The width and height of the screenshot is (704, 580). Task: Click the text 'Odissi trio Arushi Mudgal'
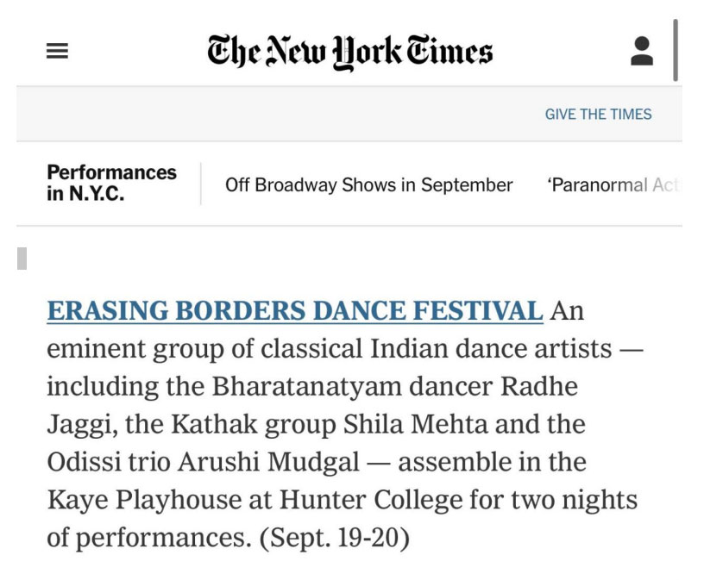coord(203,462)
